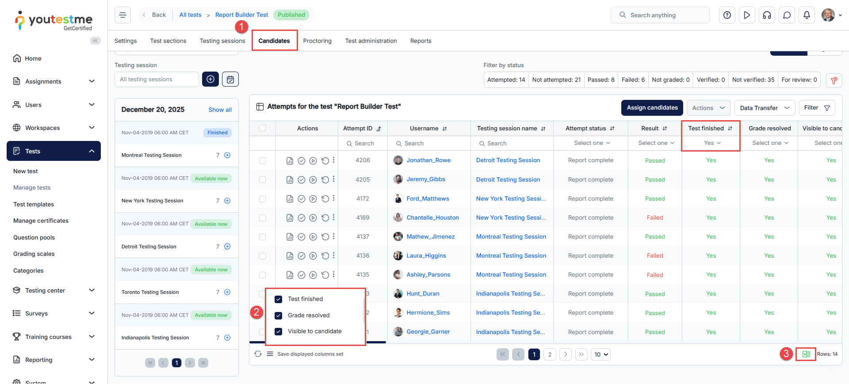Click the Assign candidates button
The width and height of the screenshot is (849, 384).
pyautogui.click(x=652, y=108)
